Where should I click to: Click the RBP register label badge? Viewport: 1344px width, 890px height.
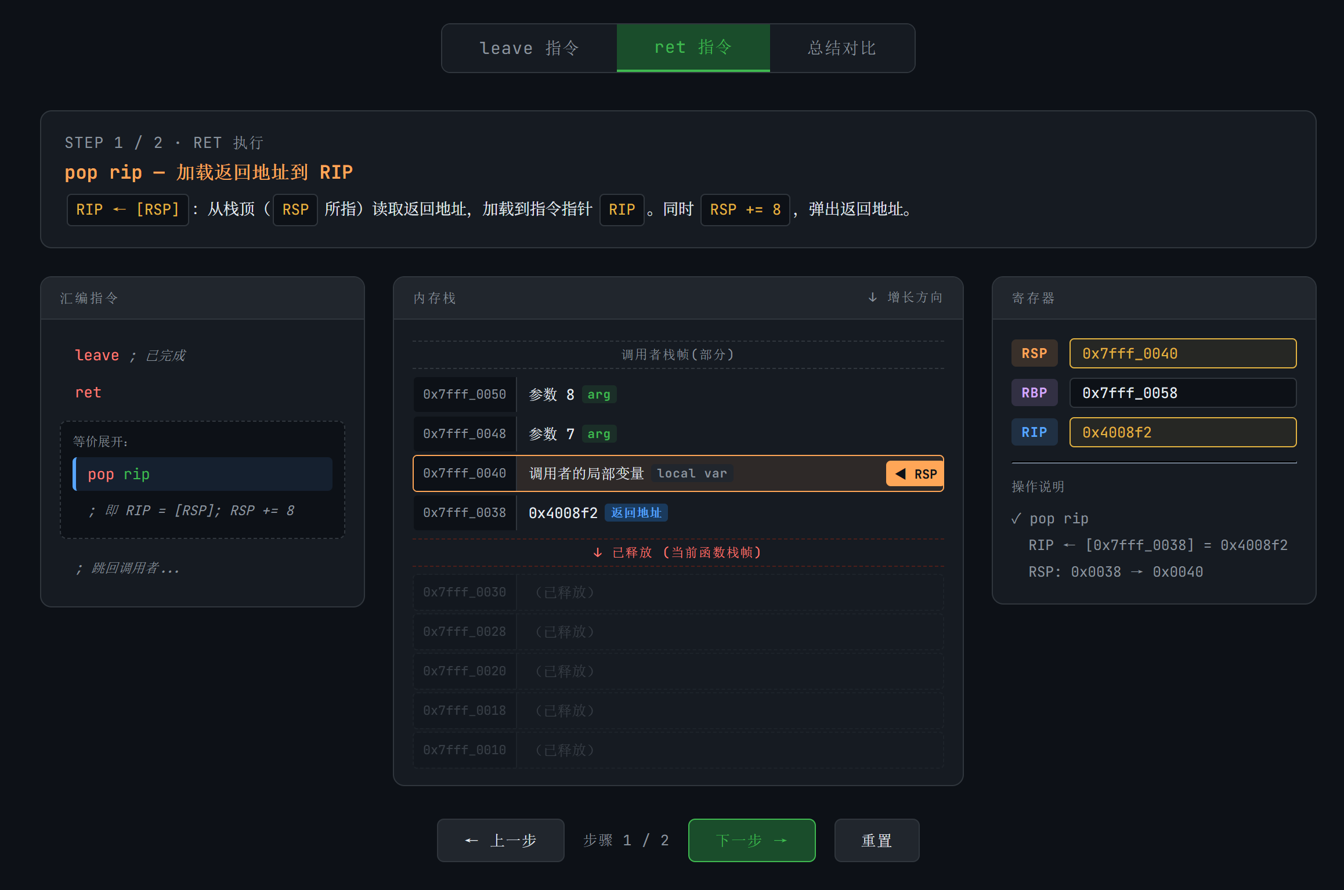pos(1034,393)
